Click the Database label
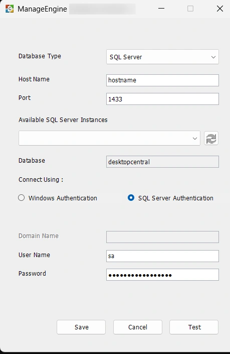This screenshot has height=354, width=230. (x=32, y=161)
